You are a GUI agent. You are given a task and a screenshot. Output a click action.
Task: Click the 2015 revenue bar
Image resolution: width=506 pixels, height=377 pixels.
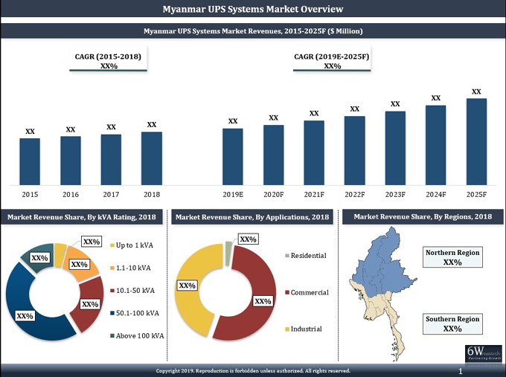tap(30, 161)
